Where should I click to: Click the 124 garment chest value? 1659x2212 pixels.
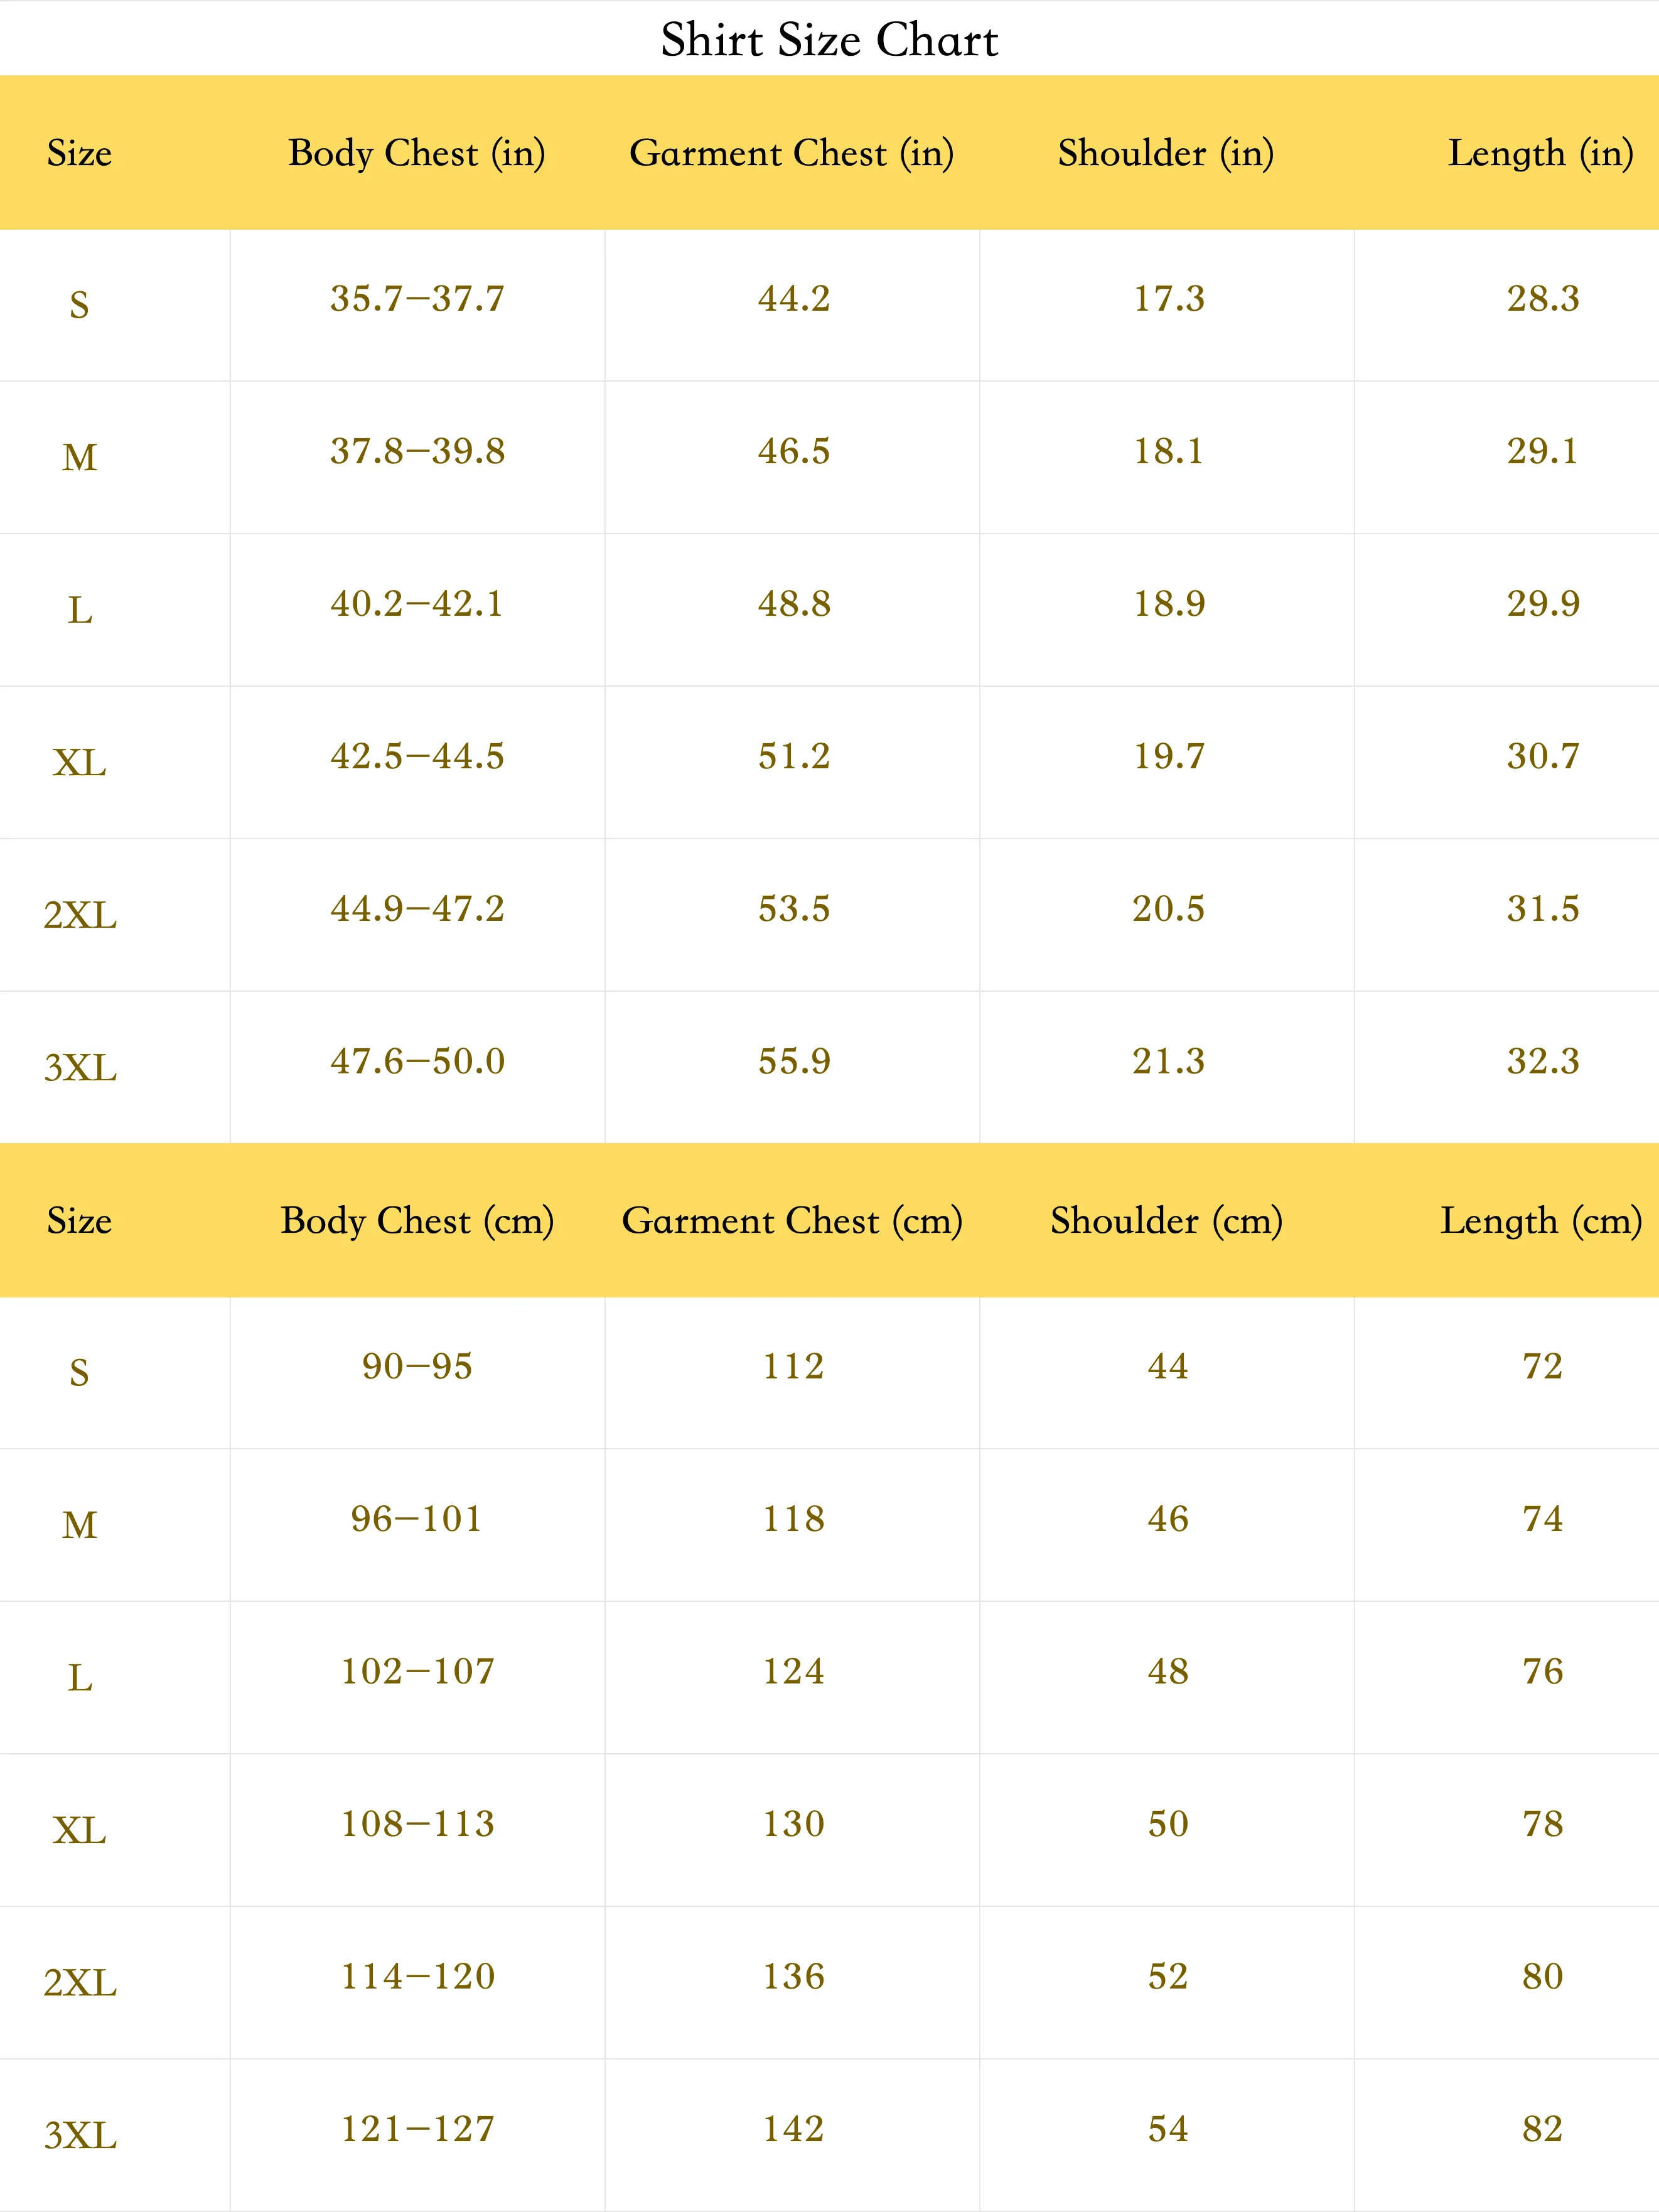[793, 1671]
